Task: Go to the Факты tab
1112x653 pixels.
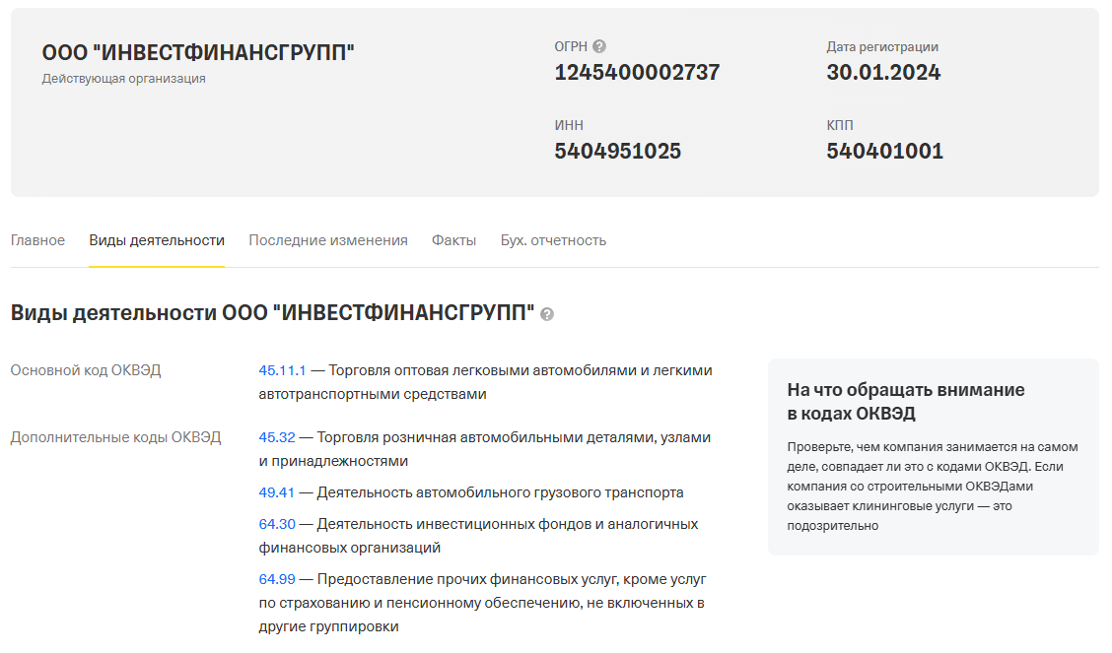Action: pos(453,240)
